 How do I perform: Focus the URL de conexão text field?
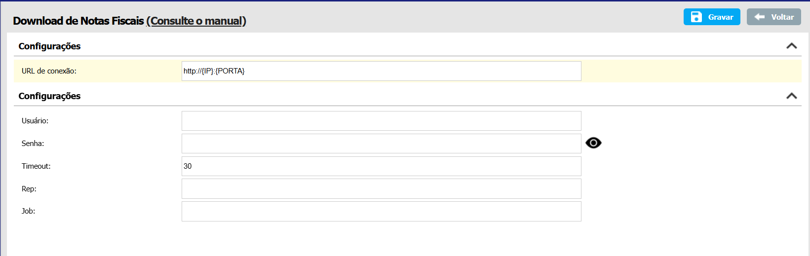pos(381,71)
